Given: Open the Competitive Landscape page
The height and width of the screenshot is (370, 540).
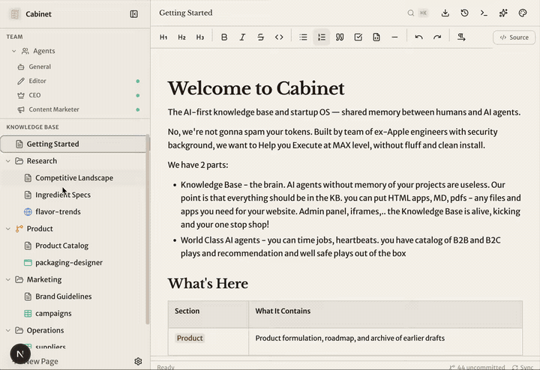Looking at the screenshot, I should point(73,178).
